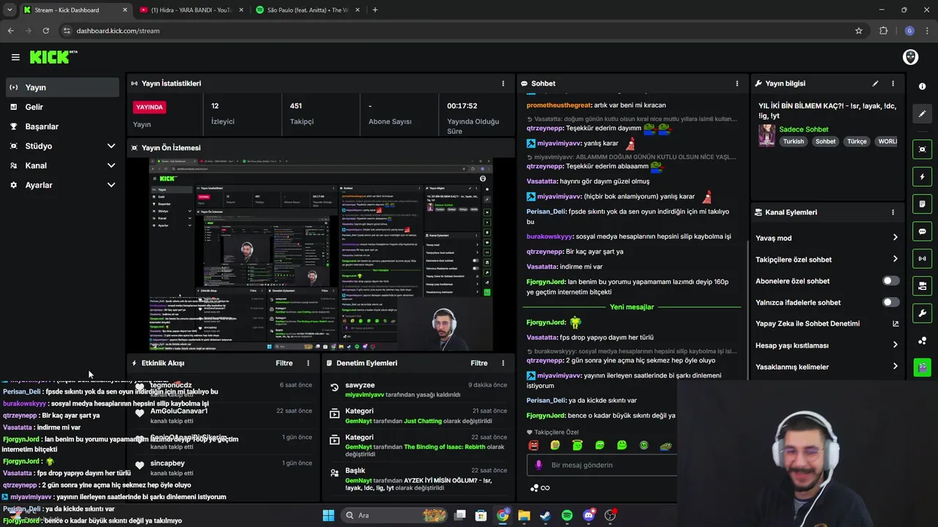Open the Filtre dropdown in Denetim Eylemleri
This screenshot has height=527, width=938.
(479, 363)
